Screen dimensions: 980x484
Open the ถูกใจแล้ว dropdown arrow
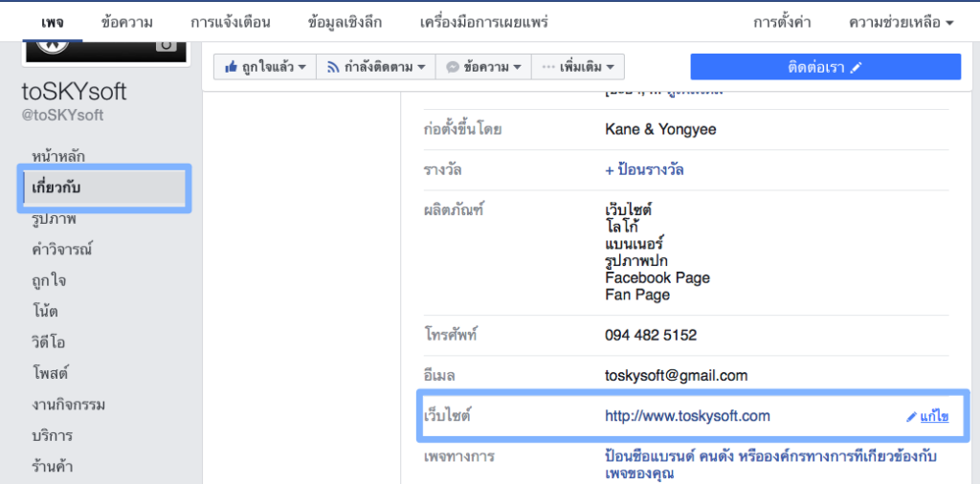[x=302, y=67]
